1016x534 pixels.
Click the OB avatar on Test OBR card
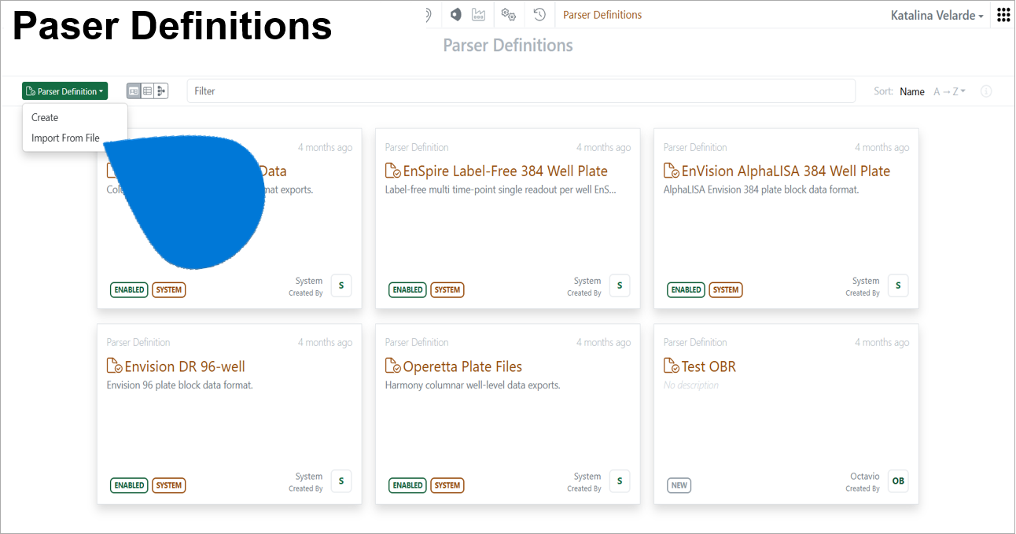pyautogui.click(x=898, y=481)
